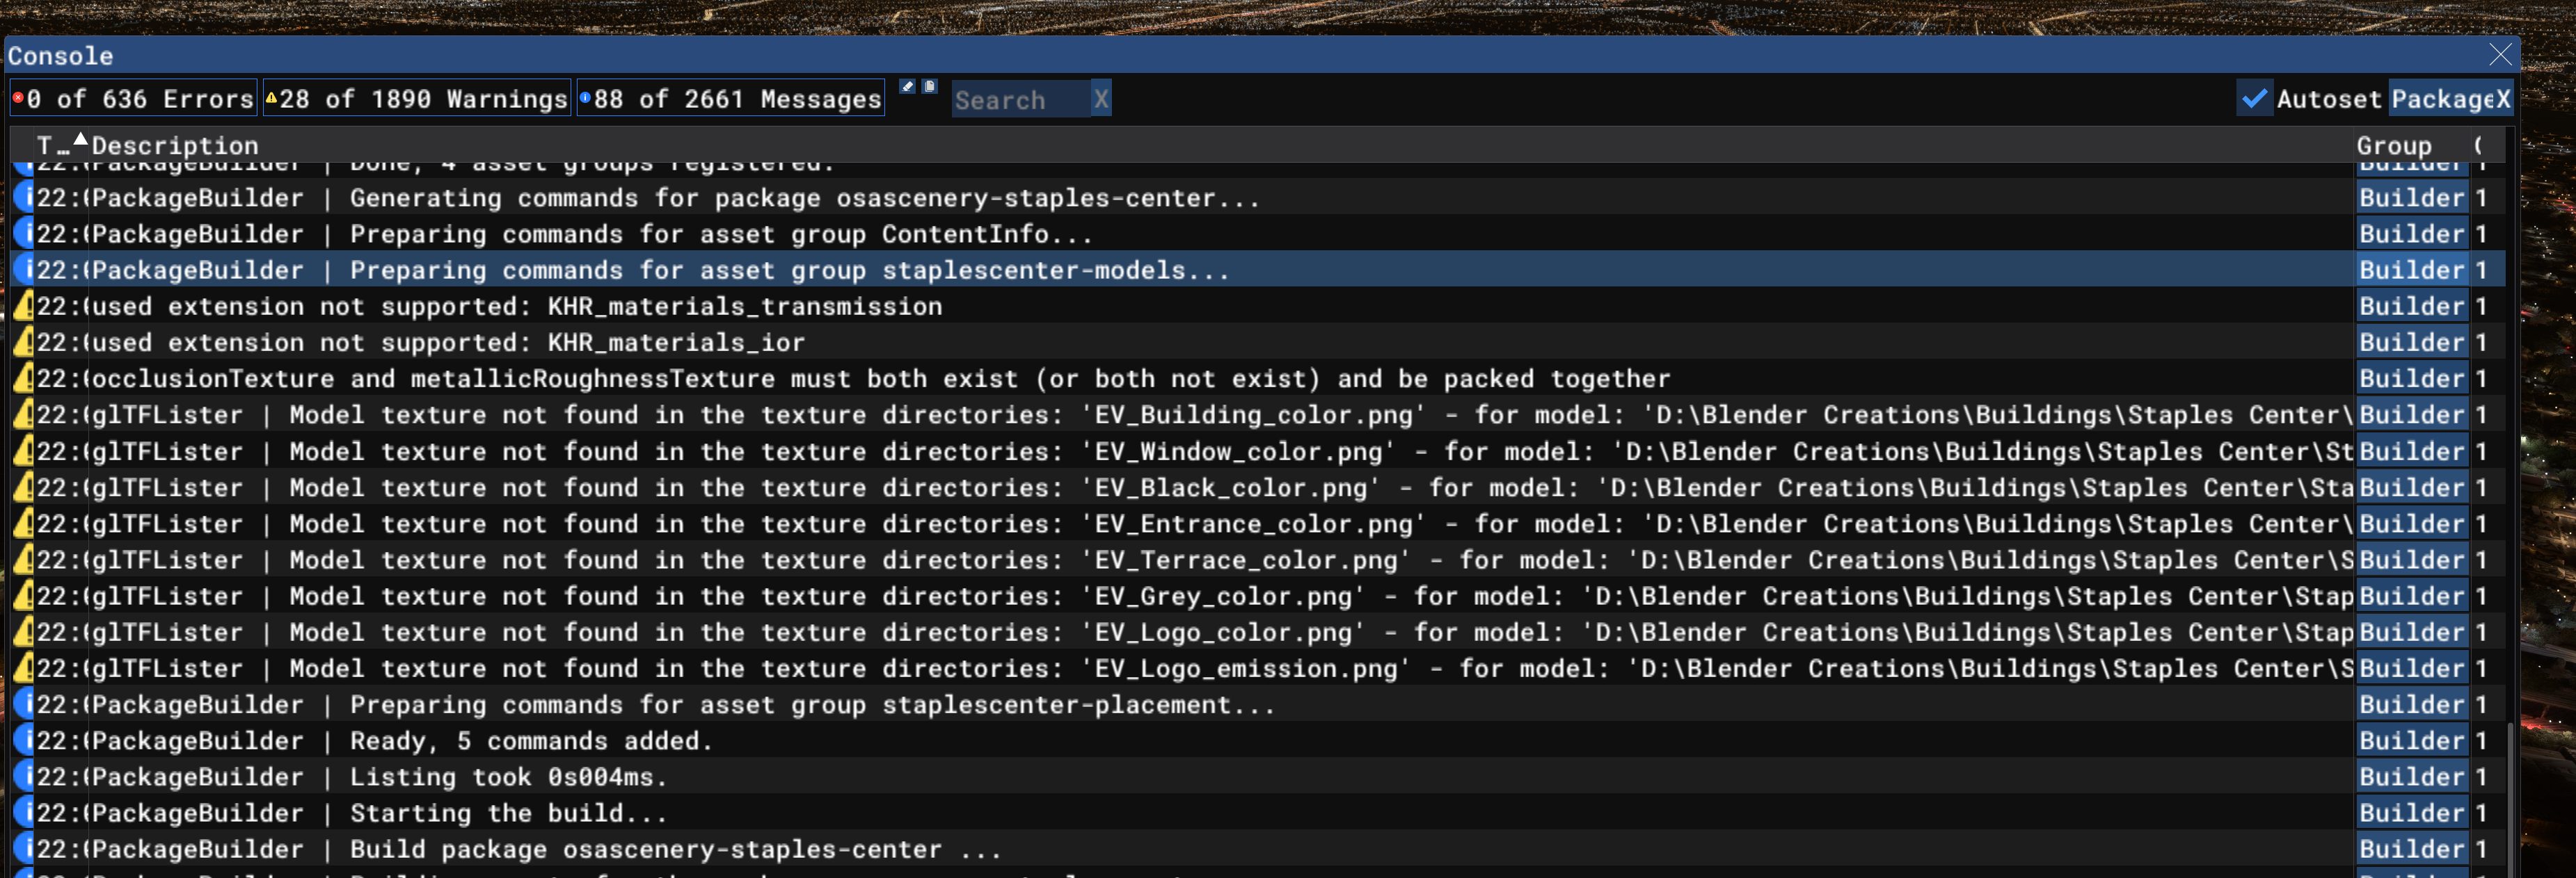
Task: Sort by the Description column header
Action: click(x=175, y=146)
